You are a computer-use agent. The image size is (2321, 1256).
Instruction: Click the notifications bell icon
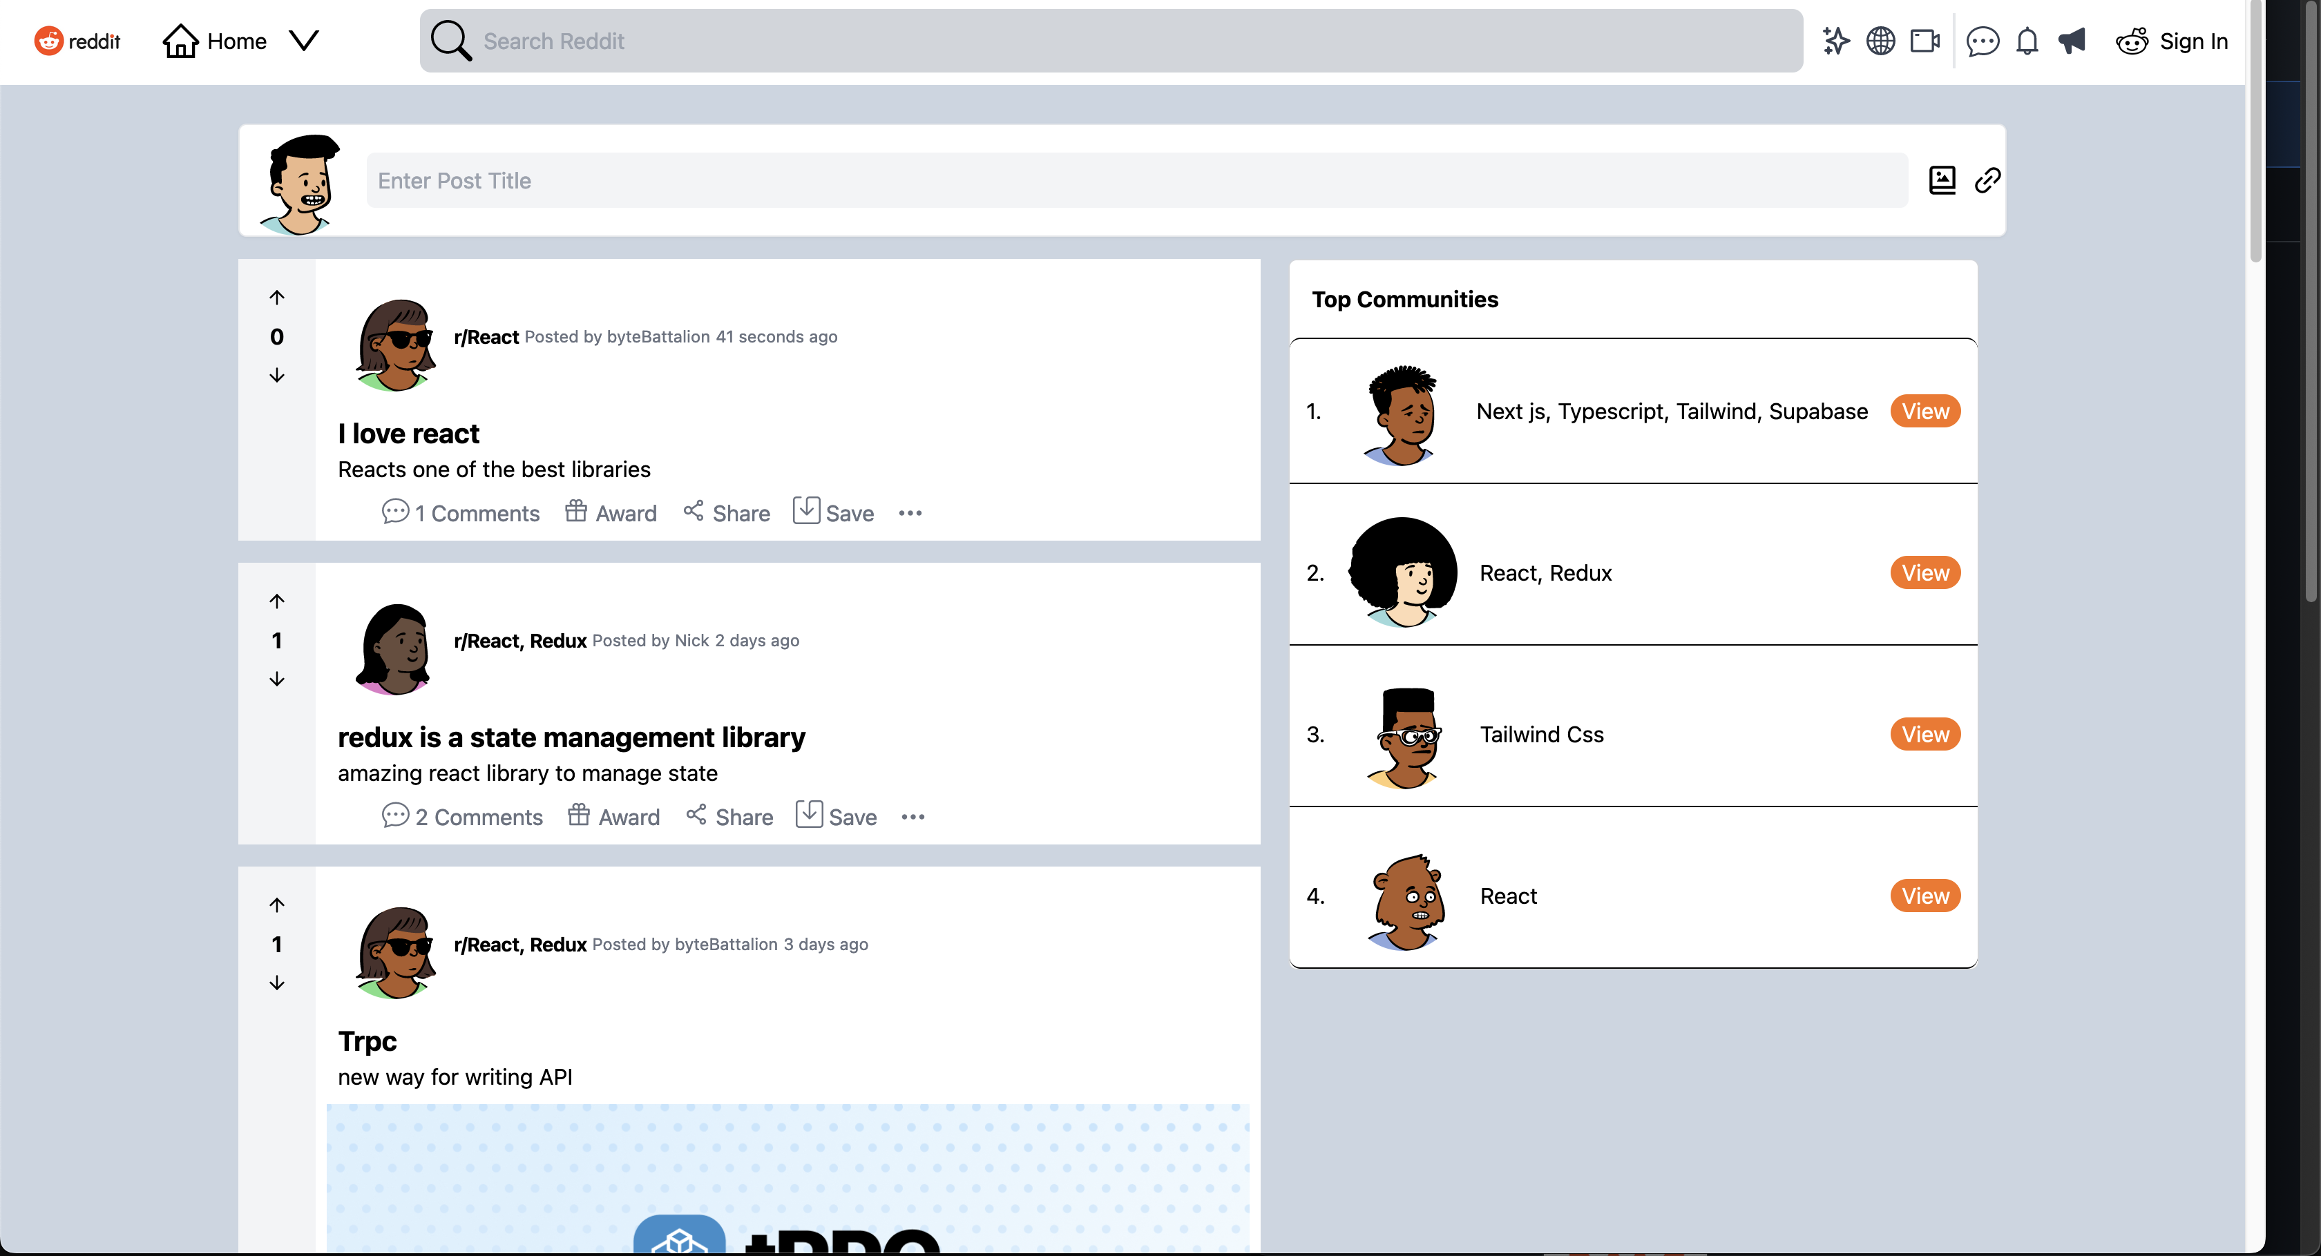pos(2027,41)
